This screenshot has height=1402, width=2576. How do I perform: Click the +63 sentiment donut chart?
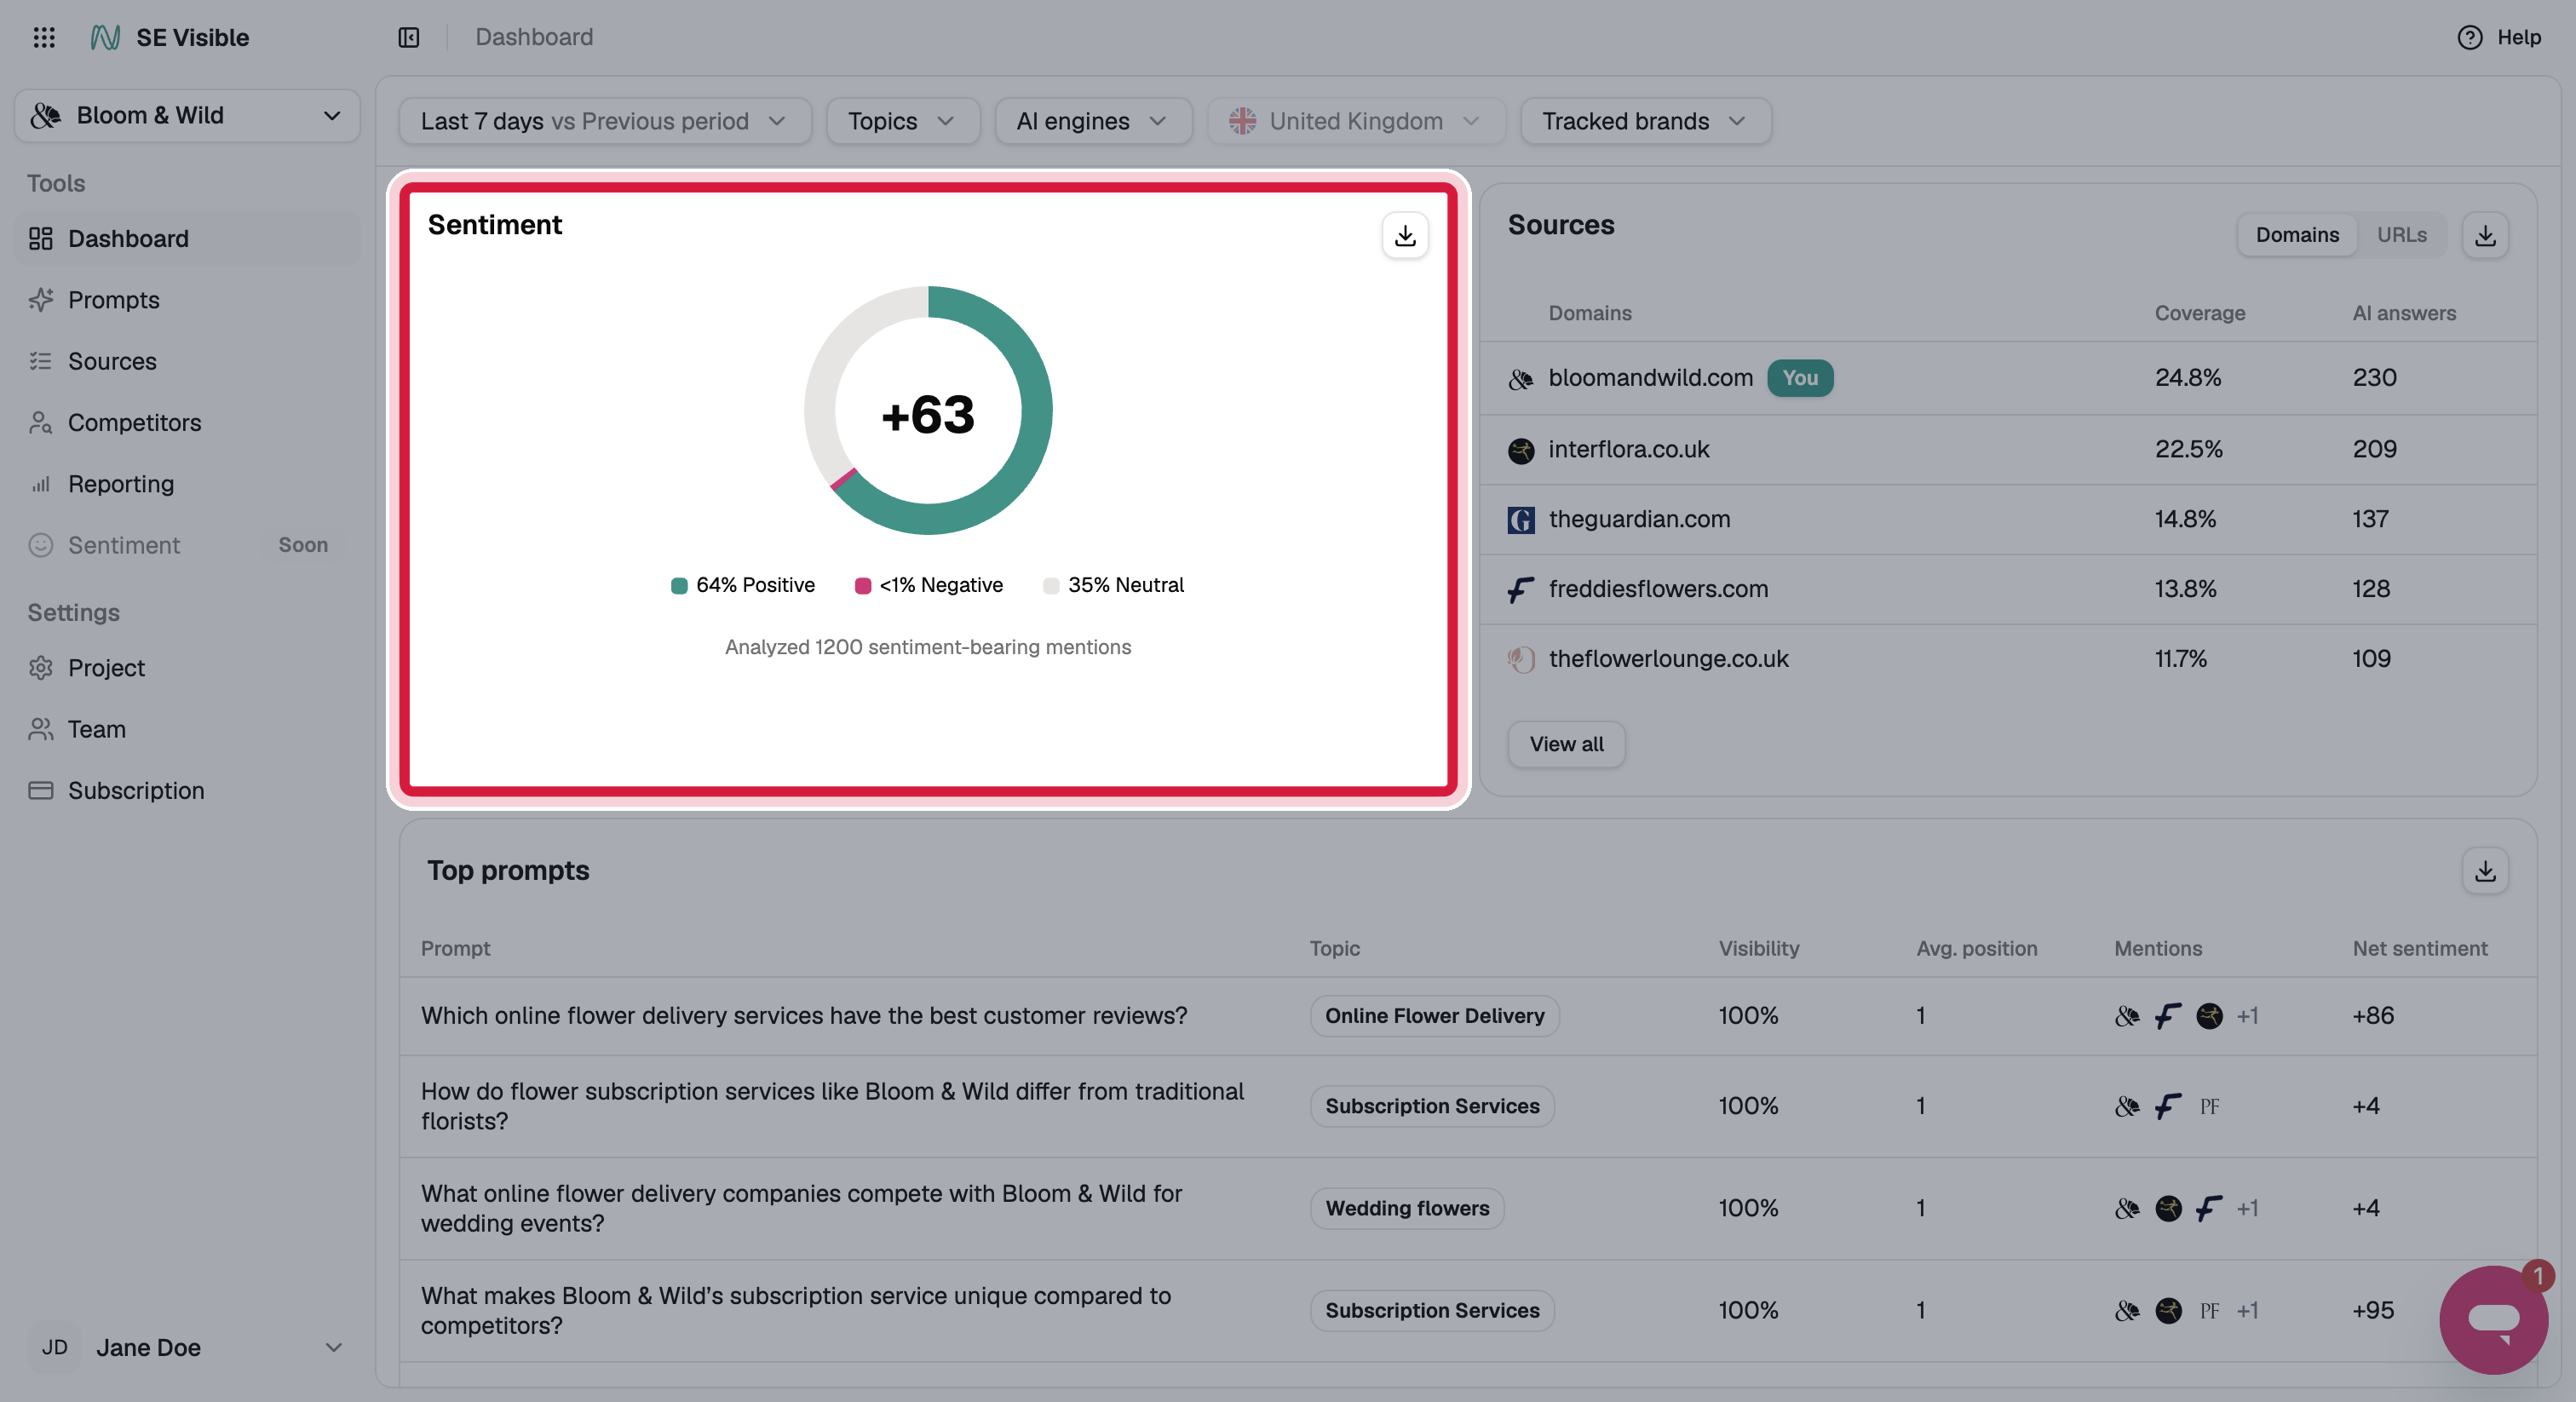[928, 411]
